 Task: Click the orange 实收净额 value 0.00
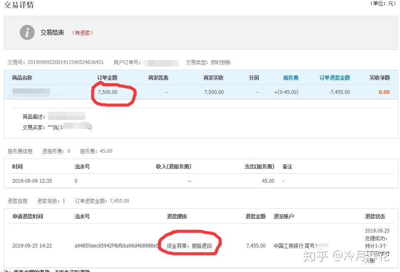pyautogui.click(x=384, y=92)
